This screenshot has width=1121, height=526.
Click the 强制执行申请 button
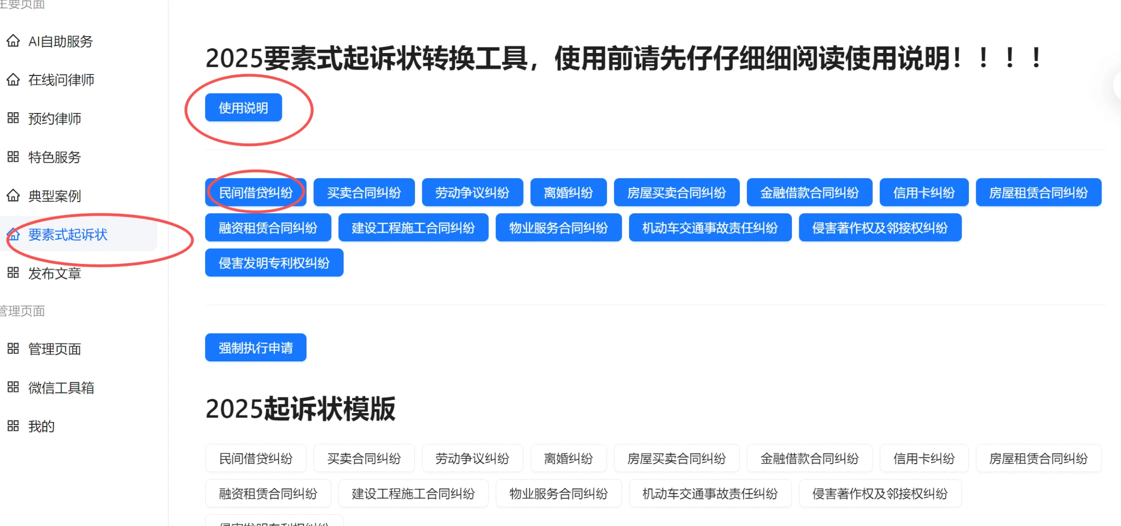[256, 347]
